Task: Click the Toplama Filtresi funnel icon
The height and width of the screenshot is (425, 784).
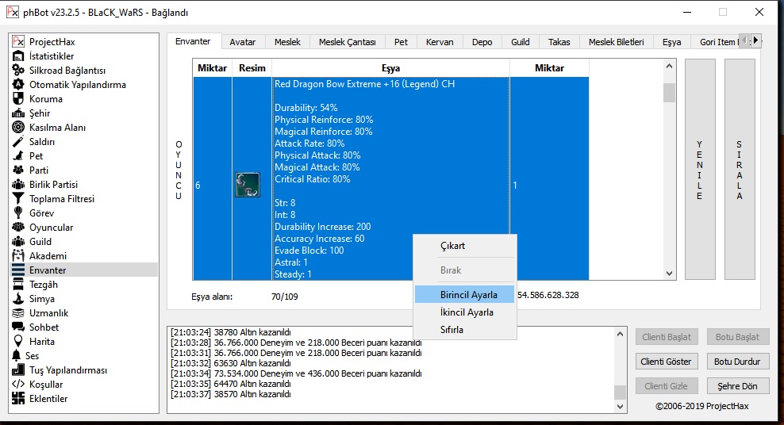Action: 18,199
